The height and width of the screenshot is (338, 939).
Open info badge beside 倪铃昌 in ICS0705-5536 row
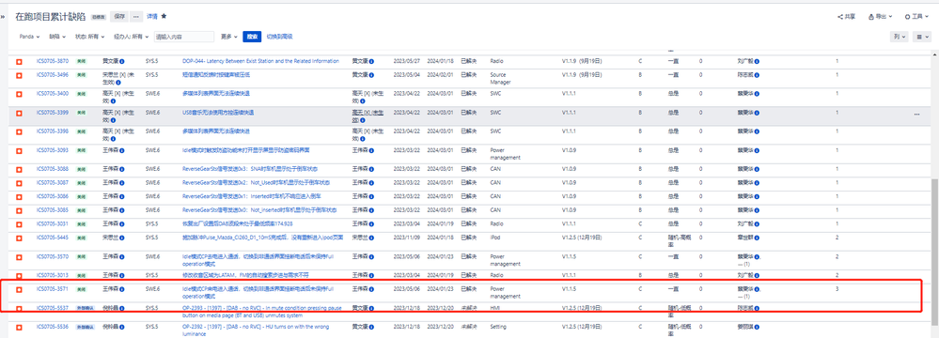pos(121,328)
